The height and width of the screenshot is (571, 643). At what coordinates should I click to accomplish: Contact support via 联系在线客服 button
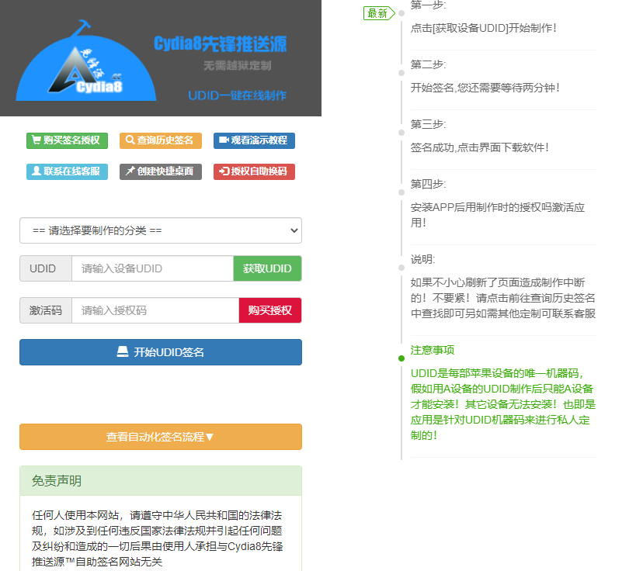68,171
